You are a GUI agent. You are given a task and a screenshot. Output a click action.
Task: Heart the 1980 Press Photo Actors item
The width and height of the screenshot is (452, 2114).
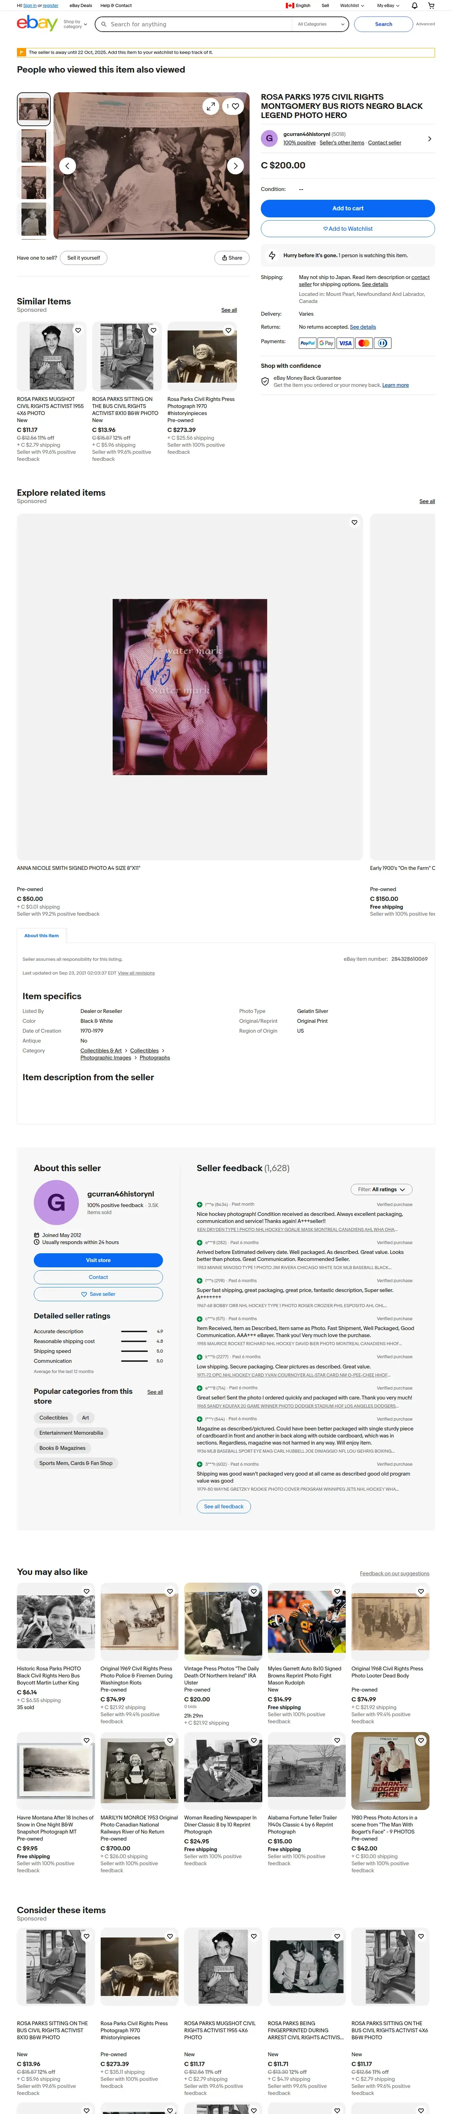pyautogui.click(x=421, y=1740)
